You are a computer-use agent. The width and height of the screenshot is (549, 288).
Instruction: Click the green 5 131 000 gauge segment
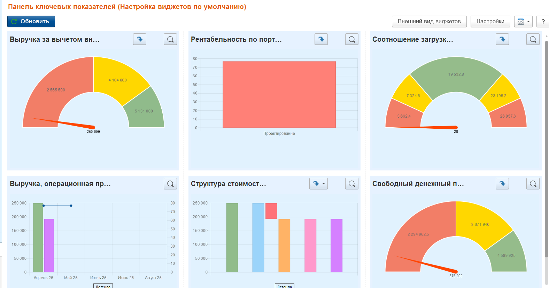tap(144, 111)
